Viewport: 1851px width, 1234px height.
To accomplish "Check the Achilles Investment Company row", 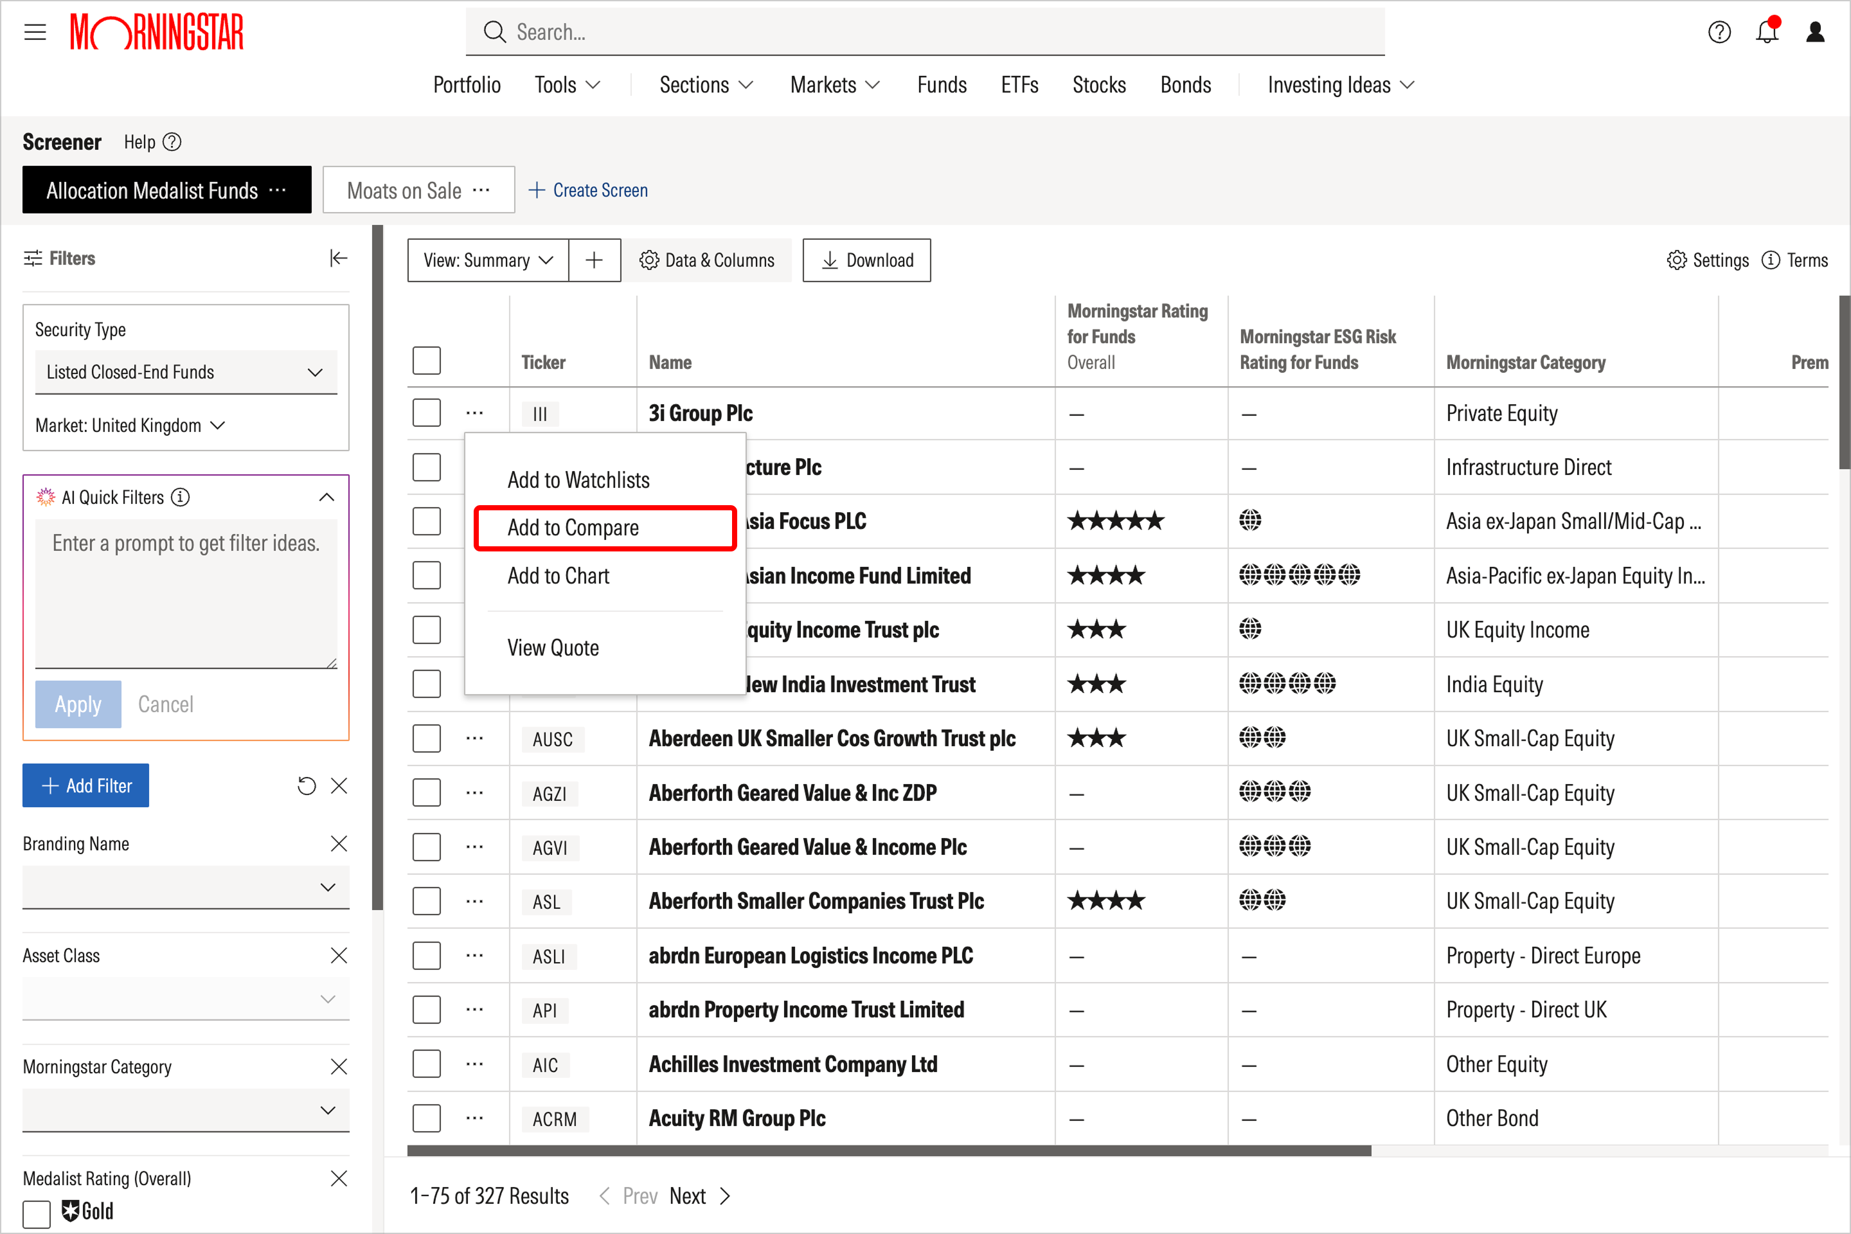I will [427, 1064].
